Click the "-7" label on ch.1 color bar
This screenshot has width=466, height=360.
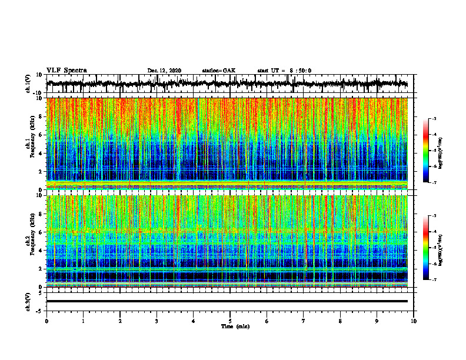click(434, 182)
